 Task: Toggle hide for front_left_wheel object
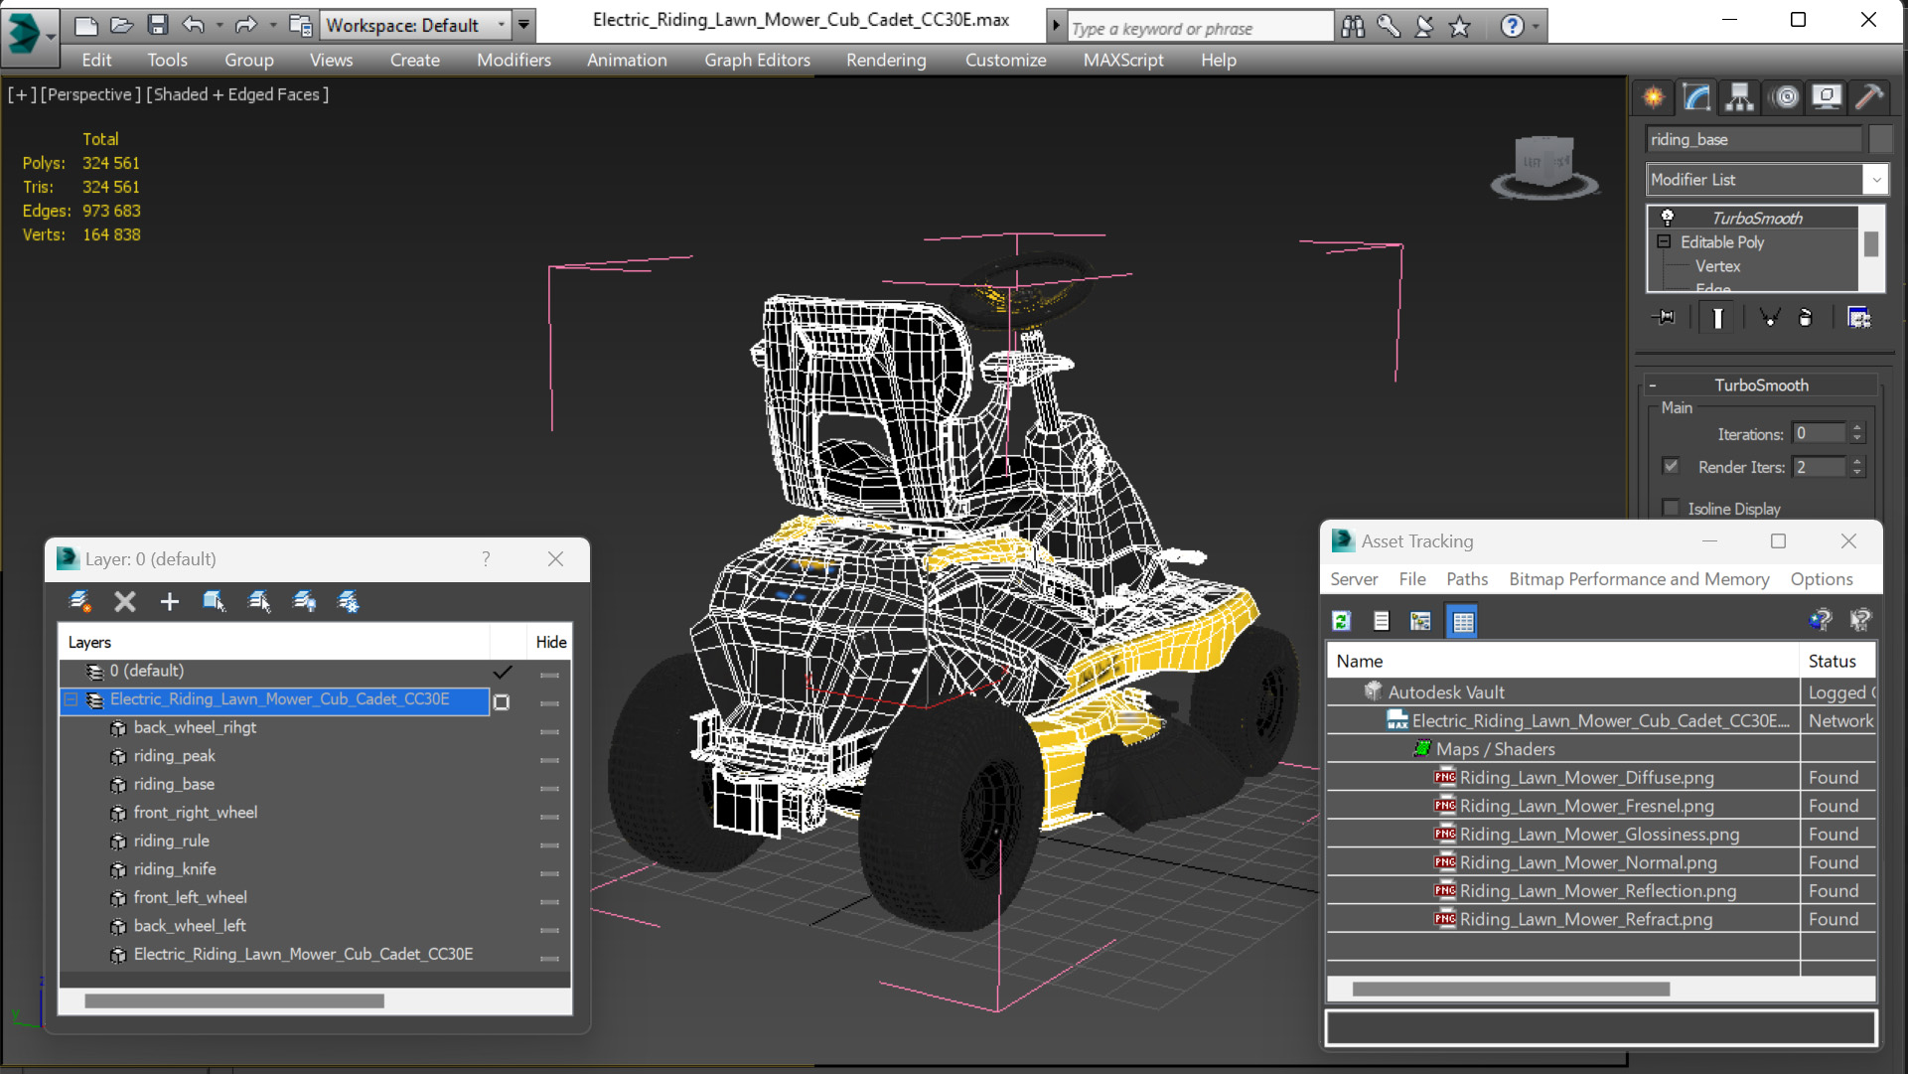549,900
